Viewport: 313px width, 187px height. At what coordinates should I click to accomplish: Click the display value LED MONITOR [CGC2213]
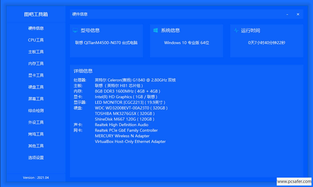[130, 102]
